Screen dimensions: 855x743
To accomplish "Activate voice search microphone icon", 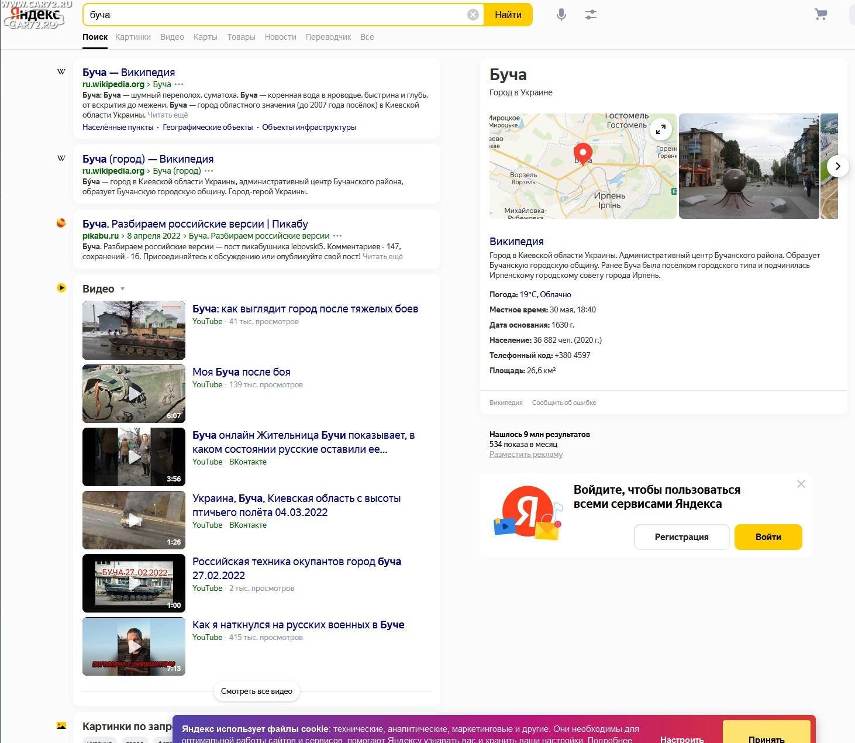I will tap(561, 15).
